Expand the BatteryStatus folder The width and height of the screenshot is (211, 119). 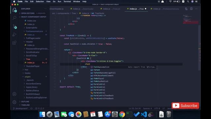coord(32,91)
